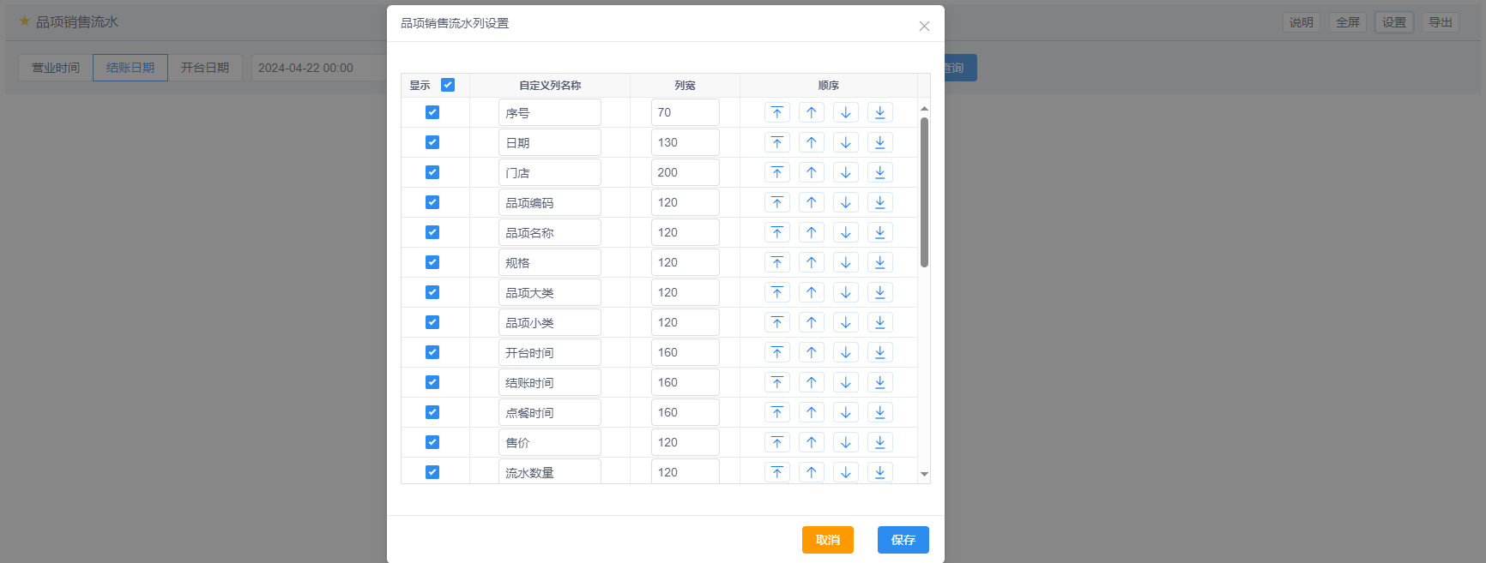1486x563 pixels.
Task: Click the favorite star next to 品项销售流水
Action: click(x=25, y=21)
